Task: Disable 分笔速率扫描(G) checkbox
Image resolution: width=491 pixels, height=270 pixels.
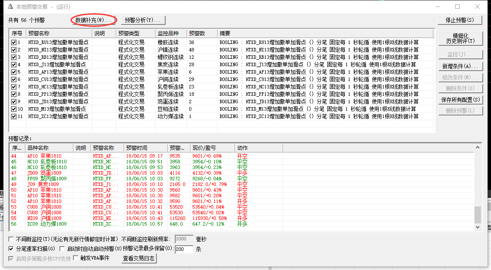Action: click(x=11, y=249)
